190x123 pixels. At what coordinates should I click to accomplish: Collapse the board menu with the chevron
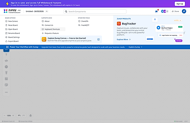point(47,11)
